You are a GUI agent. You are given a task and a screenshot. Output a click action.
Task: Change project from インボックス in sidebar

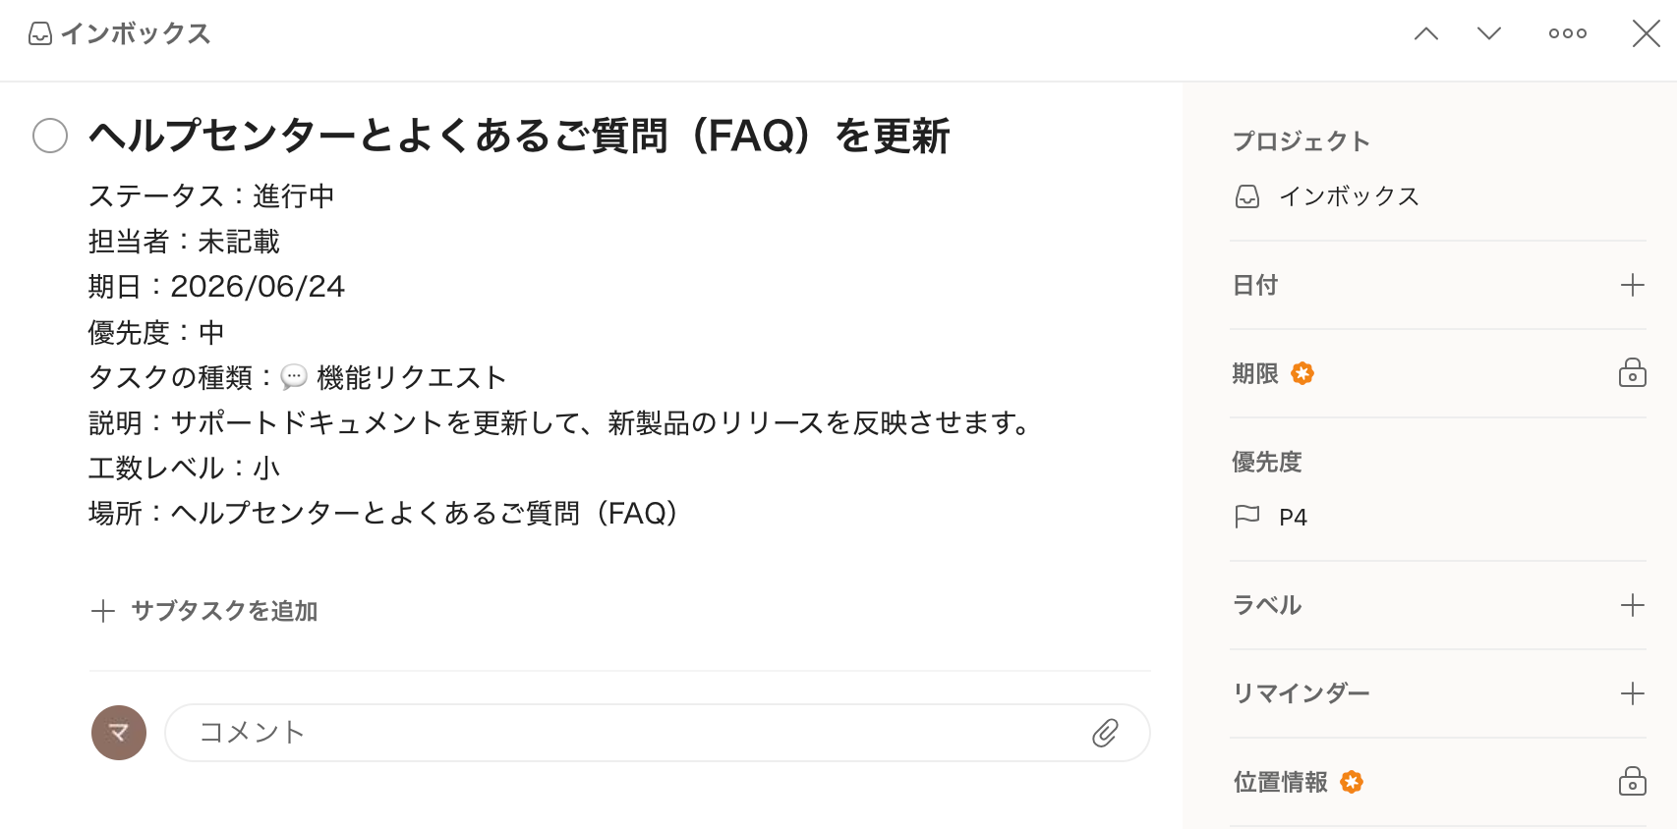(1347, 196)
